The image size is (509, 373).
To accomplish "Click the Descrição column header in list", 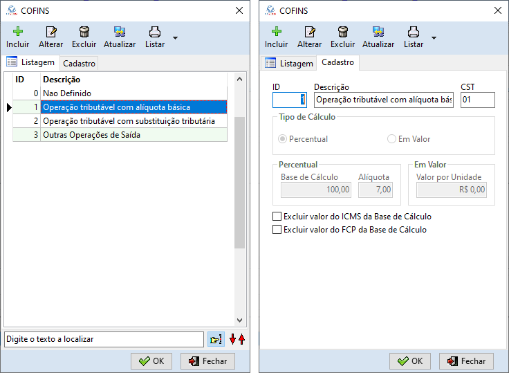I will 133,80.
